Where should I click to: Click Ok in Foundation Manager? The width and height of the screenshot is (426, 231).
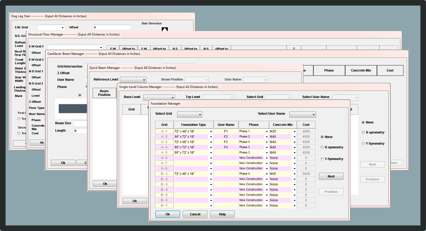pos(168,214)
